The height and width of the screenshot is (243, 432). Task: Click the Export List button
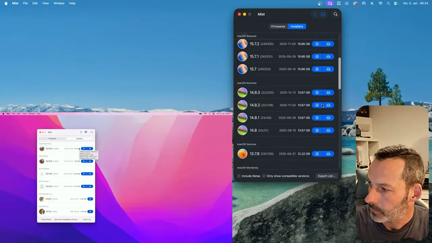[326, 176]
